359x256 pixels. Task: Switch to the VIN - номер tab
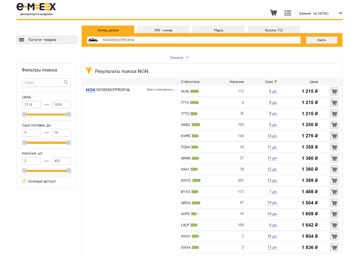coord(163,30)
